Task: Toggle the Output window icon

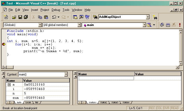Action: pos(81,17)
